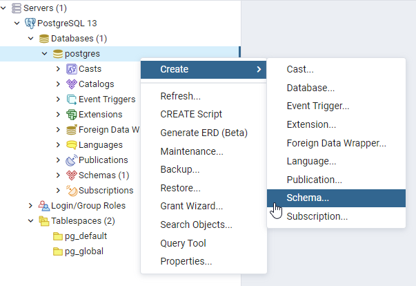This screenshot has height=286, width=416.
Task: Expand the Schemas (1) tree node
Action: 58,175
